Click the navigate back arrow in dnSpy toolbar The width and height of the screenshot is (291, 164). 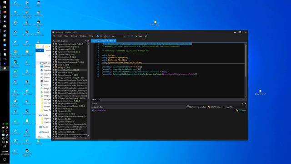point(97,36)
